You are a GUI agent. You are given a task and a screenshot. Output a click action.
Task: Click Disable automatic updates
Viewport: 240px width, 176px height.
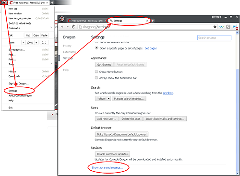click(x=112, y=154)
